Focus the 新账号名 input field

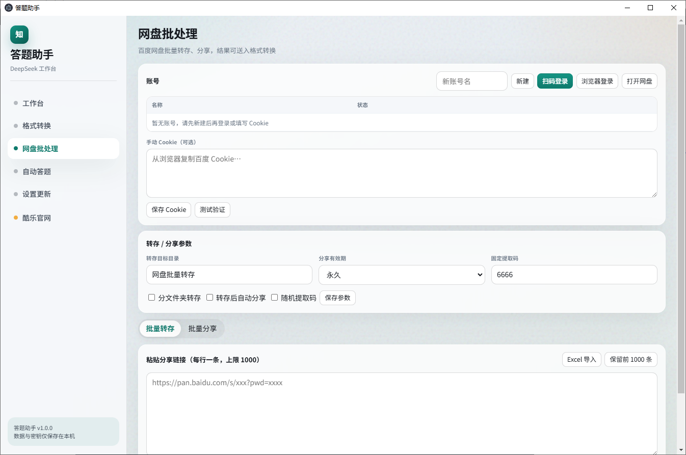click(472, 81)
